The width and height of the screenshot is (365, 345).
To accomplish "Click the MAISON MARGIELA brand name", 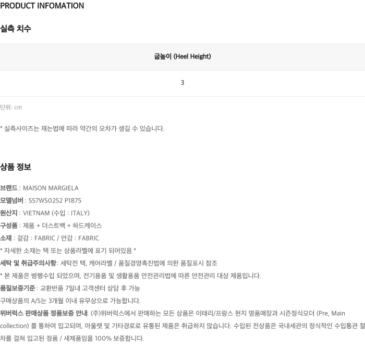I will coord(51,188).
